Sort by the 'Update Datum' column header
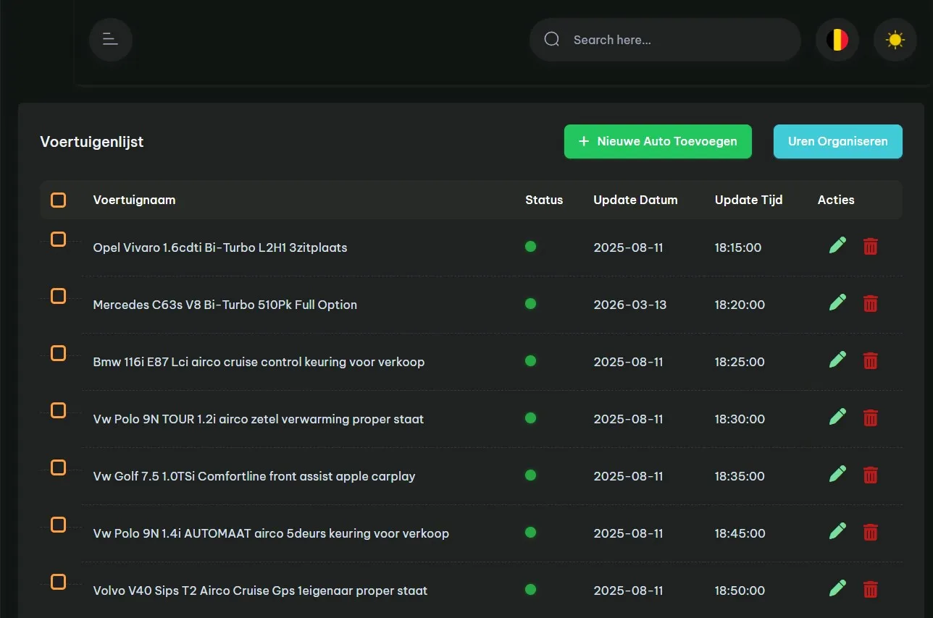The height and width of the screenshot is (618, 933). coord(635,200)
